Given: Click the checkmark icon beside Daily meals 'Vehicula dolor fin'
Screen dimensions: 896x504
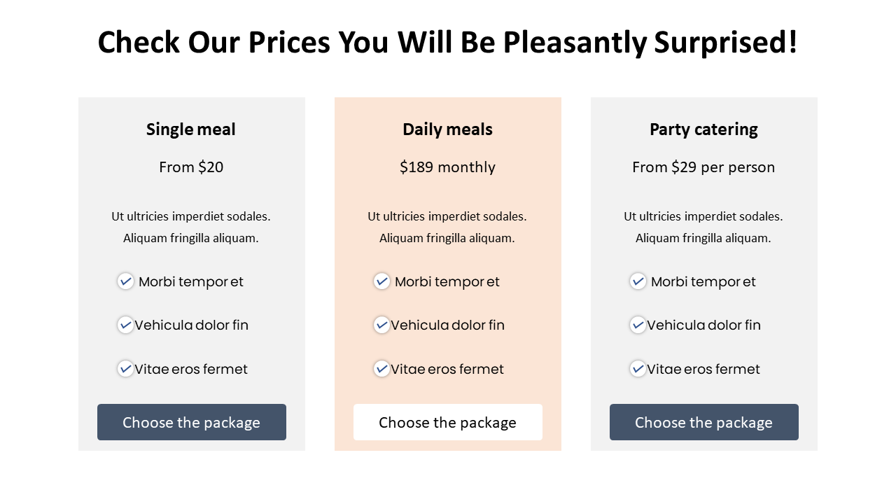Looking at the screenshot, I should pos(381,325).
